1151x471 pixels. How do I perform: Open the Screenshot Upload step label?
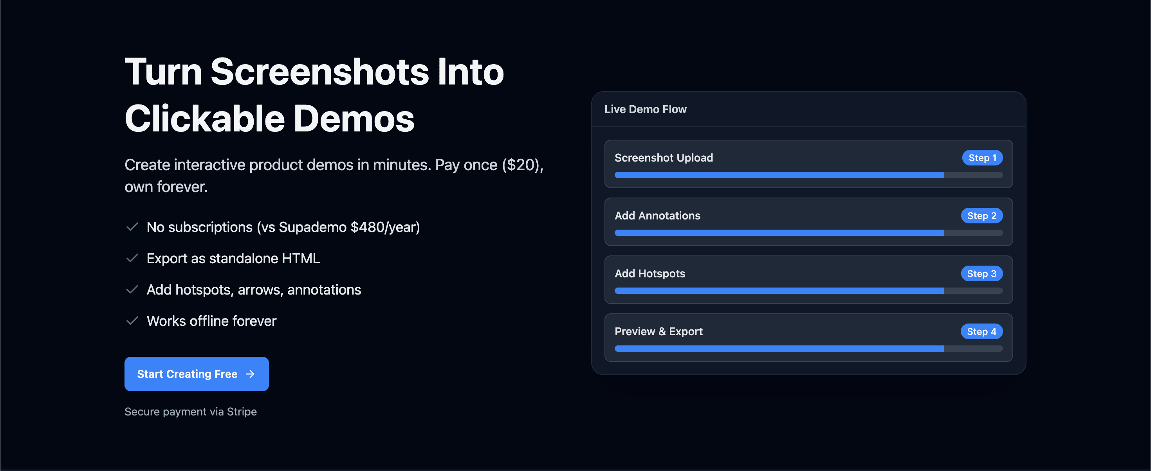[664, 158]
